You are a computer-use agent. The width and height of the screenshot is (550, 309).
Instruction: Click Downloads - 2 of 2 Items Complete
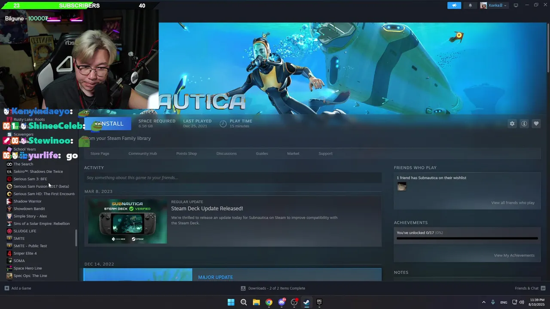pyautogui.click(x=277, y=288)
